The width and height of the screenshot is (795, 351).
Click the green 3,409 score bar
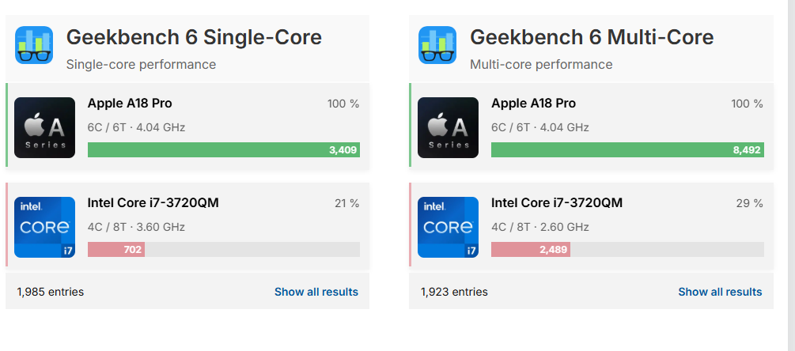coord(223,150)
